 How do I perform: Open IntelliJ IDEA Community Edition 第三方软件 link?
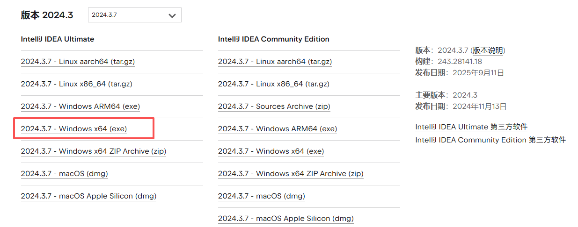(490, 140)
